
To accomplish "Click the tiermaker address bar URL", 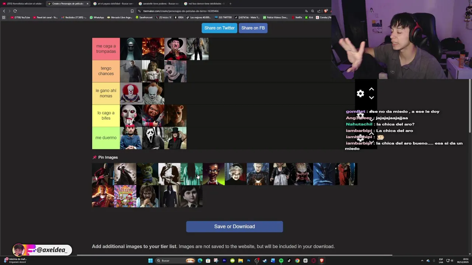I will tap(181, 11).
